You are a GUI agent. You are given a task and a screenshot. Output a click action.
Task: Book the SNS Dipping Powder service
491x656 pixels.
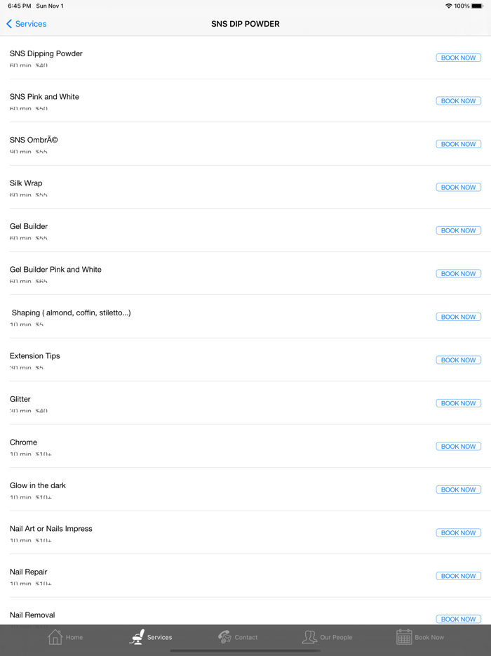[x=458, y=58]
